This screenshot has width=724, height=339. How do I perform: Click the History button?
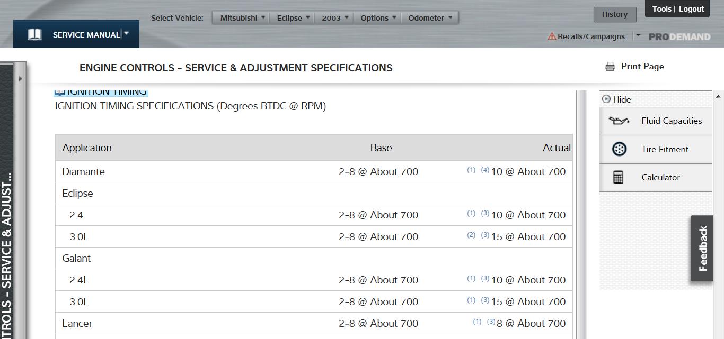[x=614, y=14]
